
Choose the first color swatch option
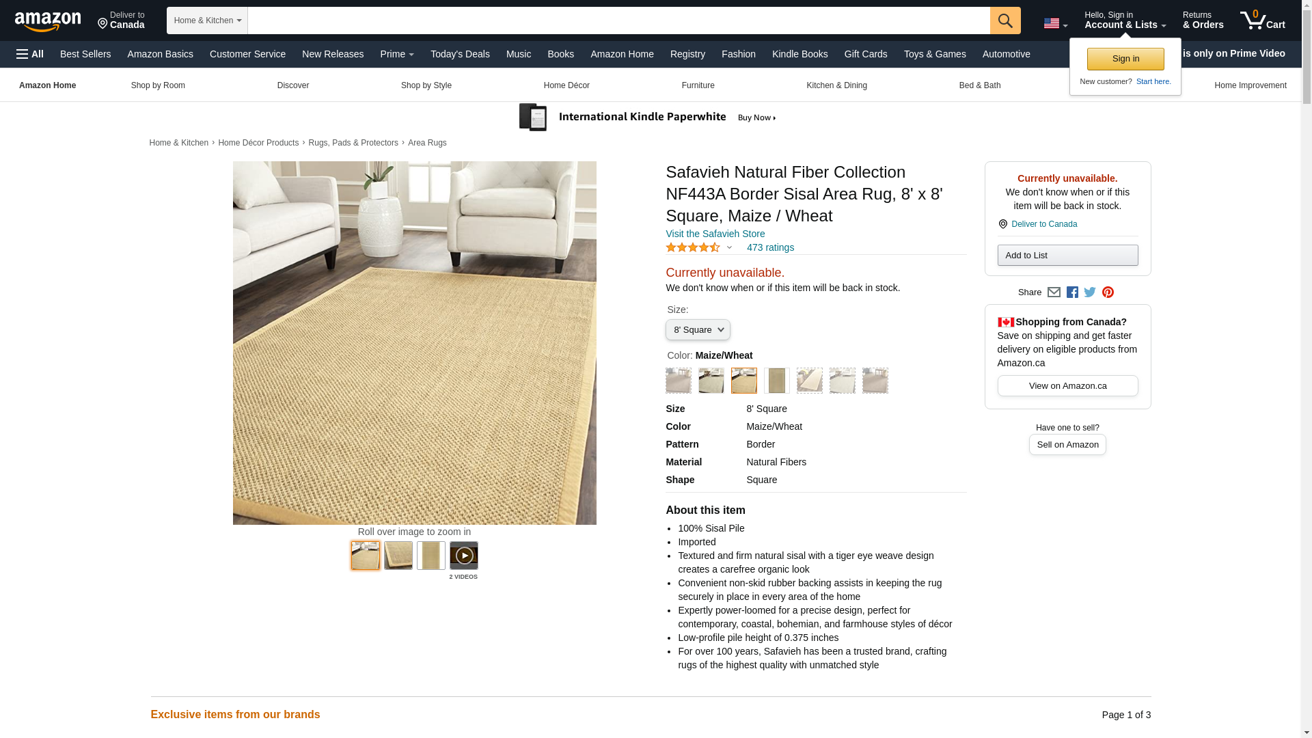[x=679, y=381]
